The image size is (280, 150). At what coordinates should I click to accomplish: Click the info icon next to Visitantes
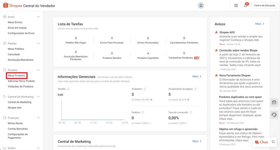pos(145,89)
